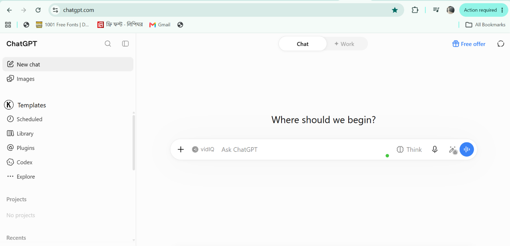
Task: Start dictation with the microphone icon
Action: click(435, 150)
